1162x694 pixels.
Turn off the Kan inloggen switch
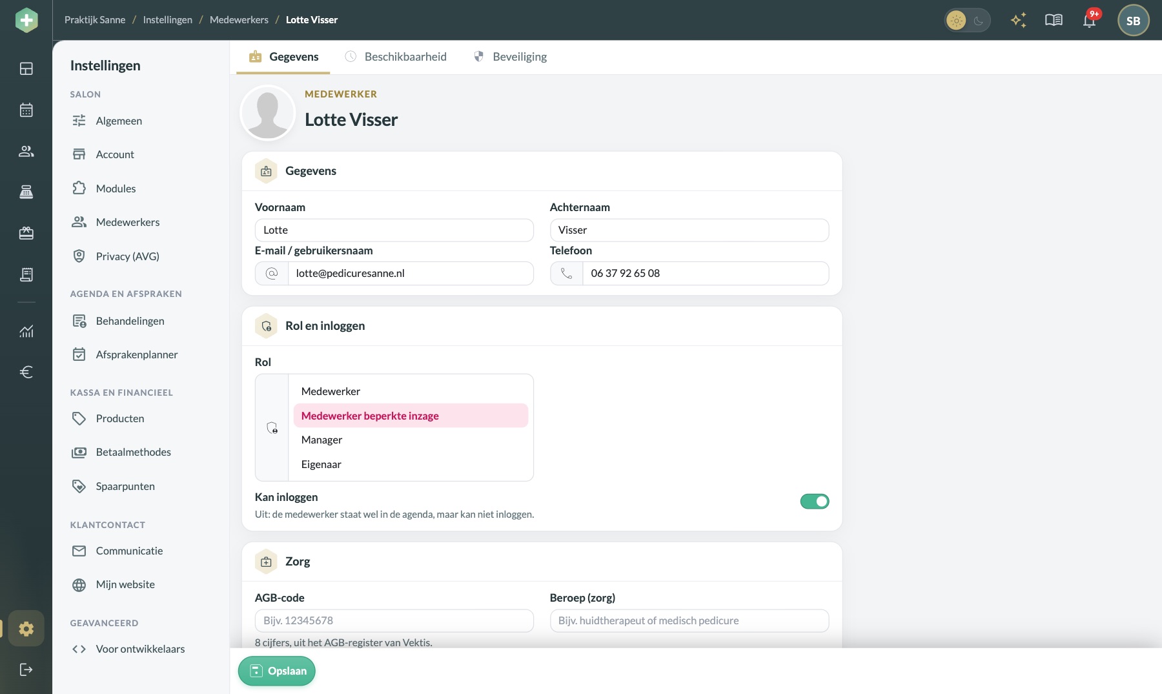[814, 501]
